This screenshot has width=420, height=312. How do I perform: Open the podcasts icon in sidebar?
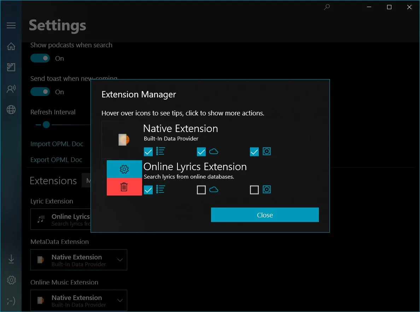(11, 89)
